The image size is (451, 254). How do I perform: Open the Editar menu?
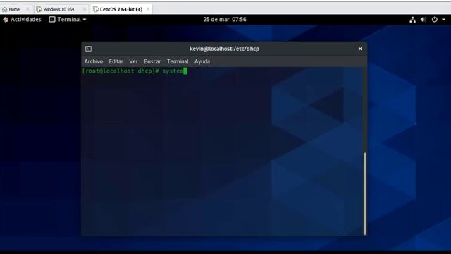coord(116,61)
